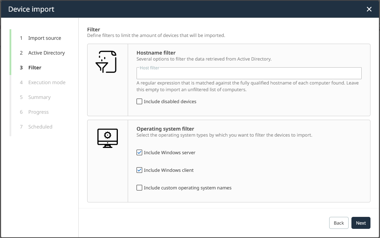Click the Device import title bar

click(176, 9)
